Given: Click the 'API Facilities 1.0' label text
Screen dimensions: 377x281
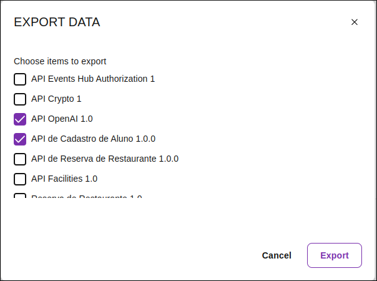Looking at the screenshot, I should 64,179.
